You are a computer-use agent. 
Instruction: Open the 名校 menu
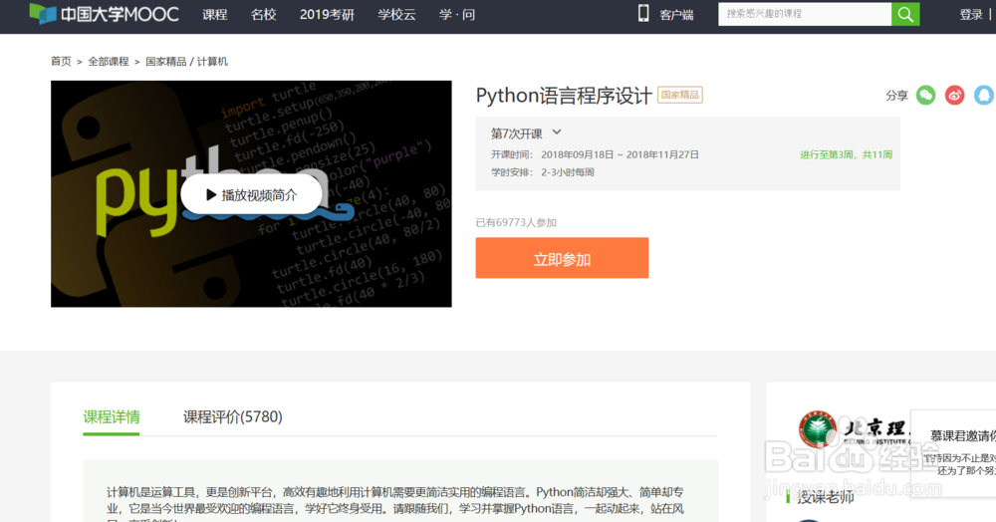pyautogui.click(x=264, y=15)
